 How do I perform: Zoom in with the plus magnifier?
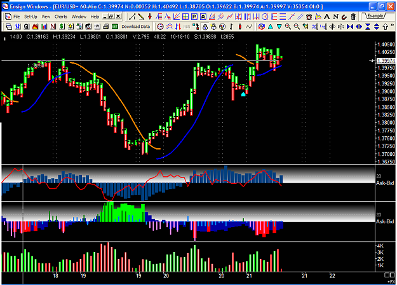[288, 26]
